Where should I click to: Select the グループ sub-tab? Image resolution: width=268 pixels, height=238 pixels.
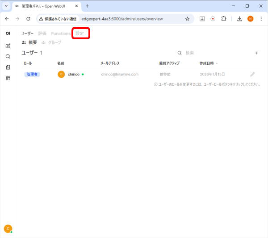coord(51,42)
